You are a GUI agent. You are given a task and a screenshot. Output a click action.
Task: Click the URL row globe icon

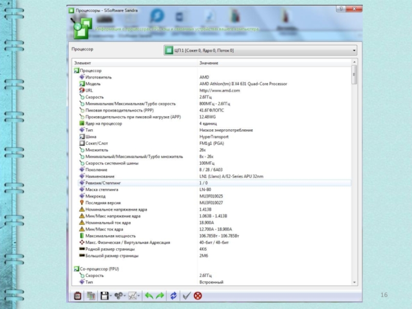coord(82,91)
